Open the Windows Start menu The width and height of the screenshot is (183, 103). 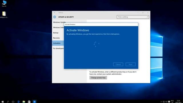(3, 102)
